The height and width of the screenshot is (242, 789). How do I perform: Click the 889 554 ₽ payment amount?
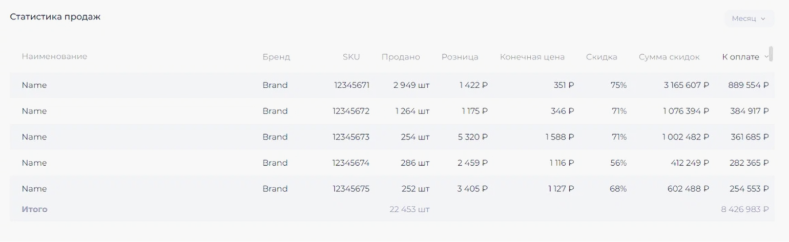[749, 85]
